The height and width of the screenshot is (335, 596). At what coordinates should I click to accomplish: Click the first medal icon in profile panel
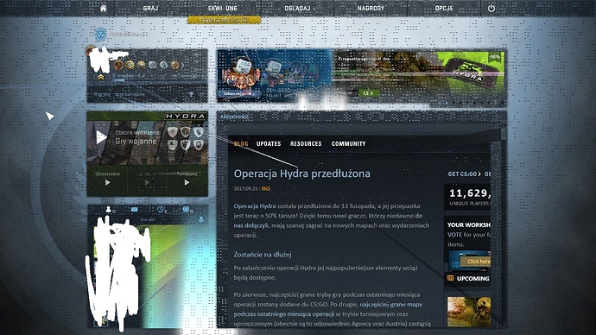click(118, 65)
